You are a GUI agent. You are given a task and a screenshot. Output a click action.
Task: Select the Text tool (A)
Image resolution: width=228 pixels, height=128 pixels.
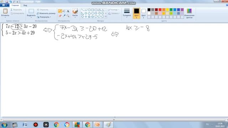68,11
